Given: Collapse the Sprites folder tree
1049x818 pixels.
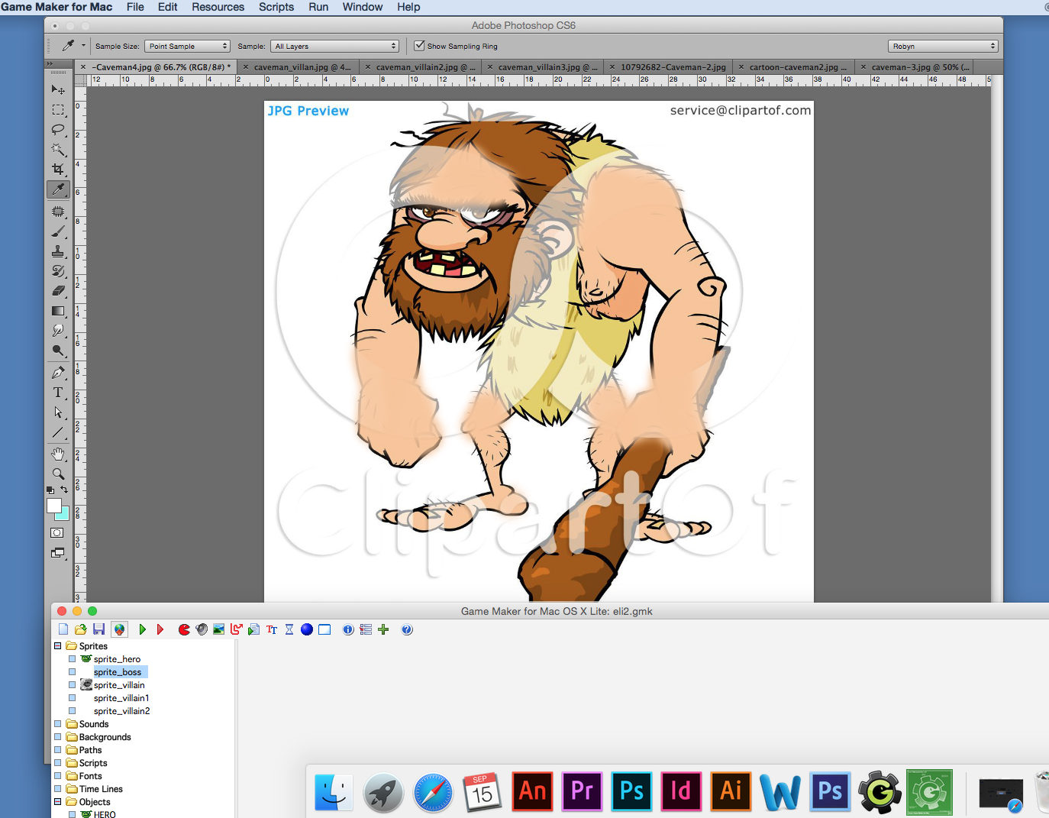Looking at the screenshot, I should [x=57, y=646].
